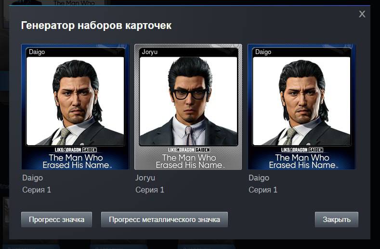Open Прогресс значка
Screen dimensions: 380x249
(56, 220)
